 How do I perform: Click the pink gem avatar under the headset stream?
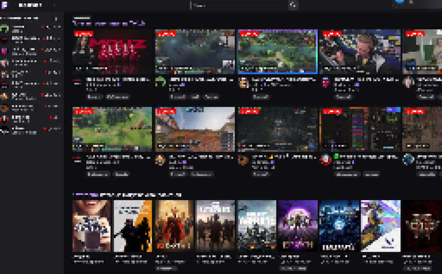325,82
